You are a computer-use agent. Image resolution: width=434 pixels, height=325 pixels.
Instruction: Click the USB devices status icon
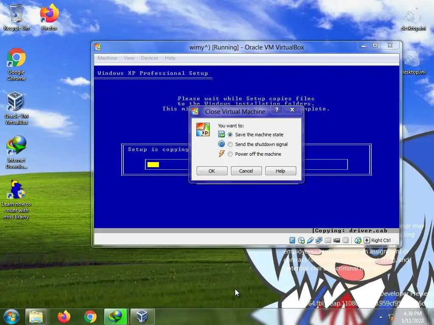310,240
